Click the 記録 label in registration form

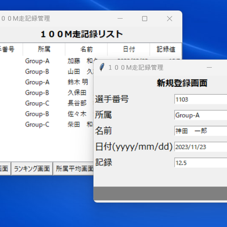point(103,162)
